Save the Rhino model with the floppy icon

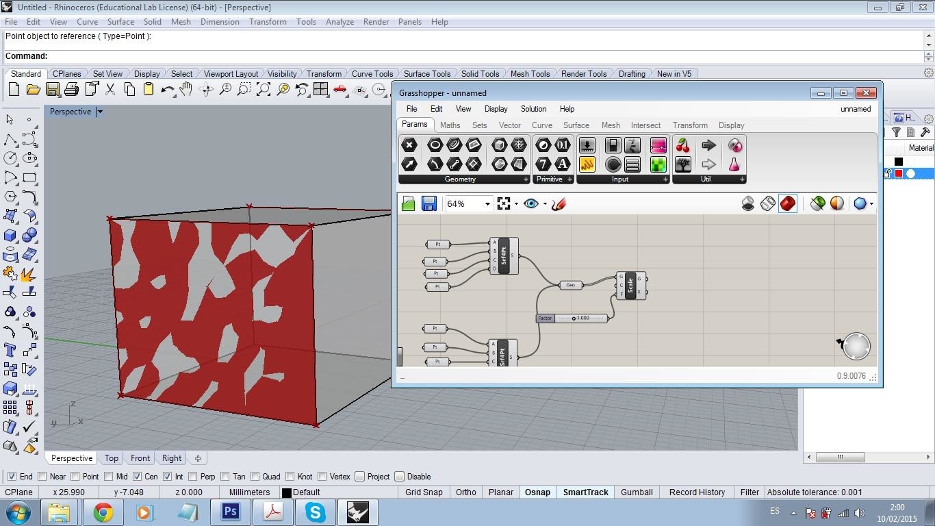52,89
